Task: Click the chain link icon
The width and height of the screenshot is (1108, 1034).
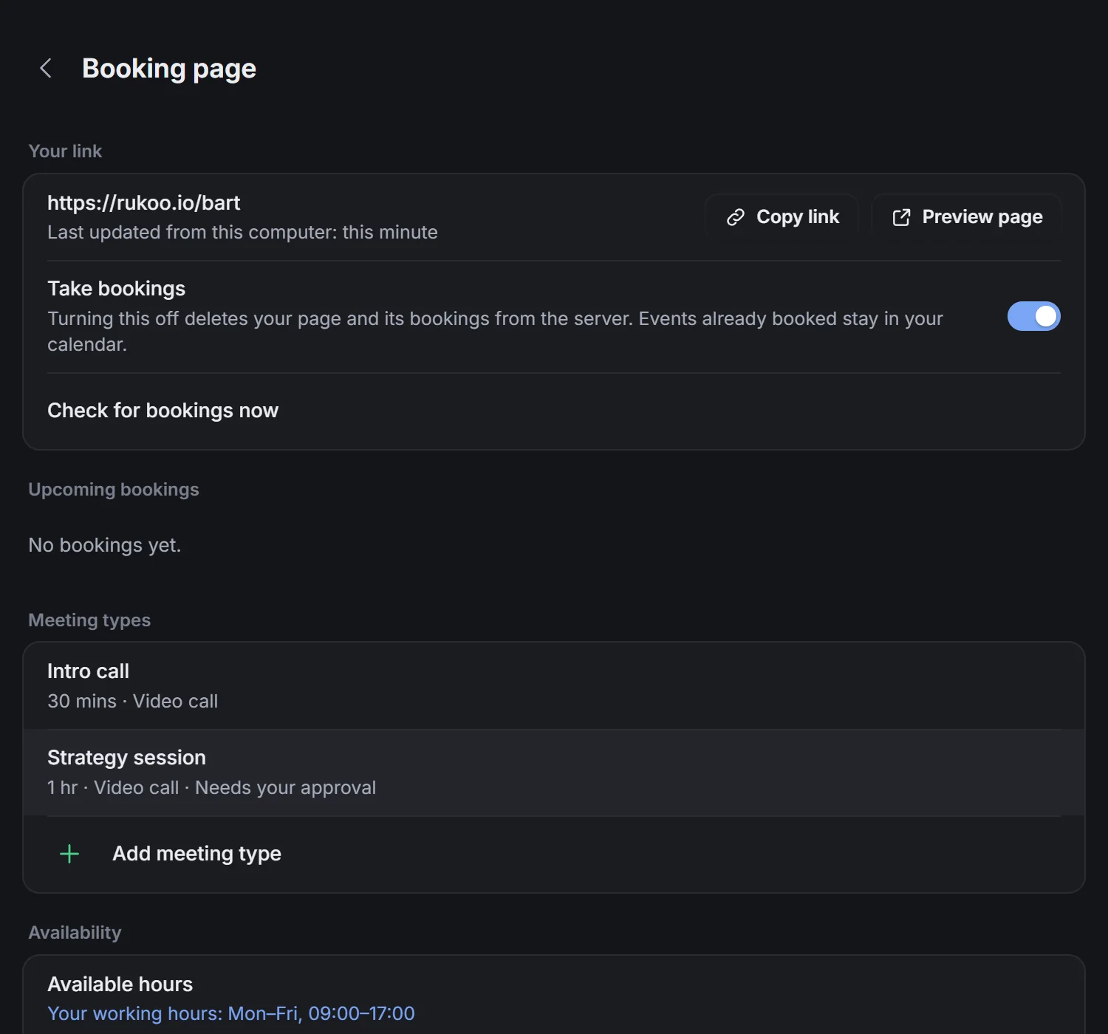Action: (736, 217)
